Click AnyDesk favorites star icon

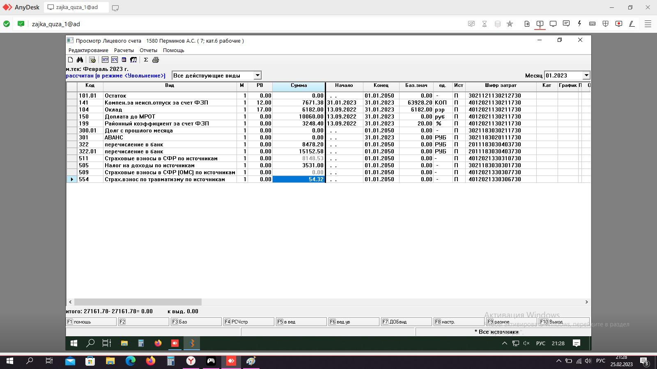tap(510, 24)
